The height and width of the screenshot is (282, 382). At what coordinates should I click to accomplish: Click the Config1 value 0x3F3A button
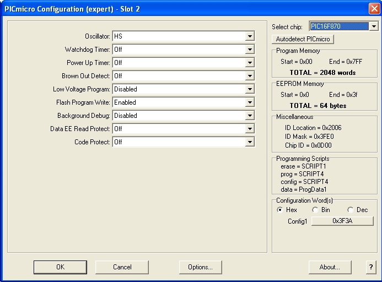coord(342,221)
